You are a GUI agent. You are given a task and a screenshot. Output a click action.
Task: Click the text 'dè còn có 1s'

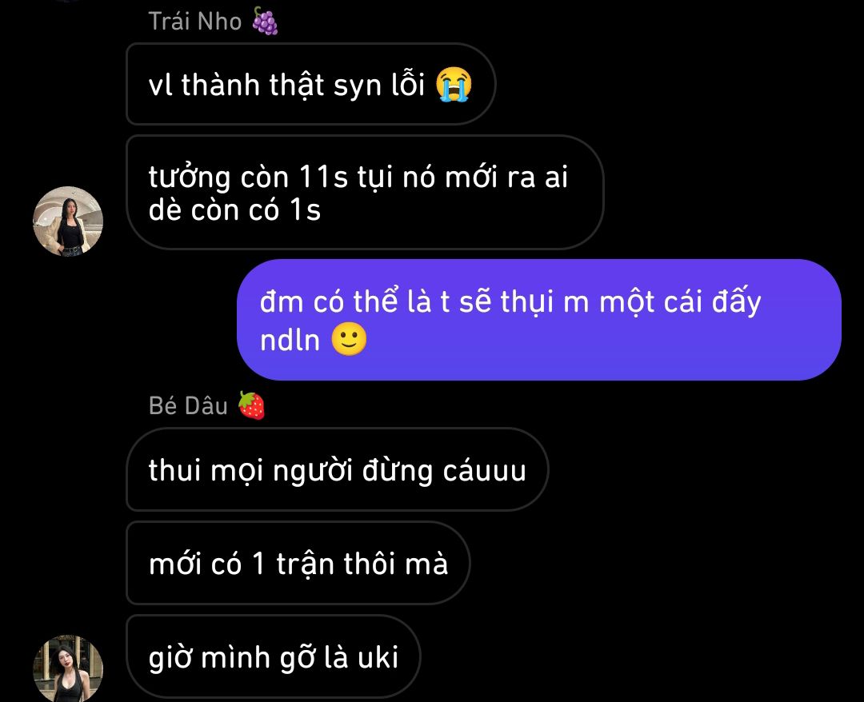[234, 209]
